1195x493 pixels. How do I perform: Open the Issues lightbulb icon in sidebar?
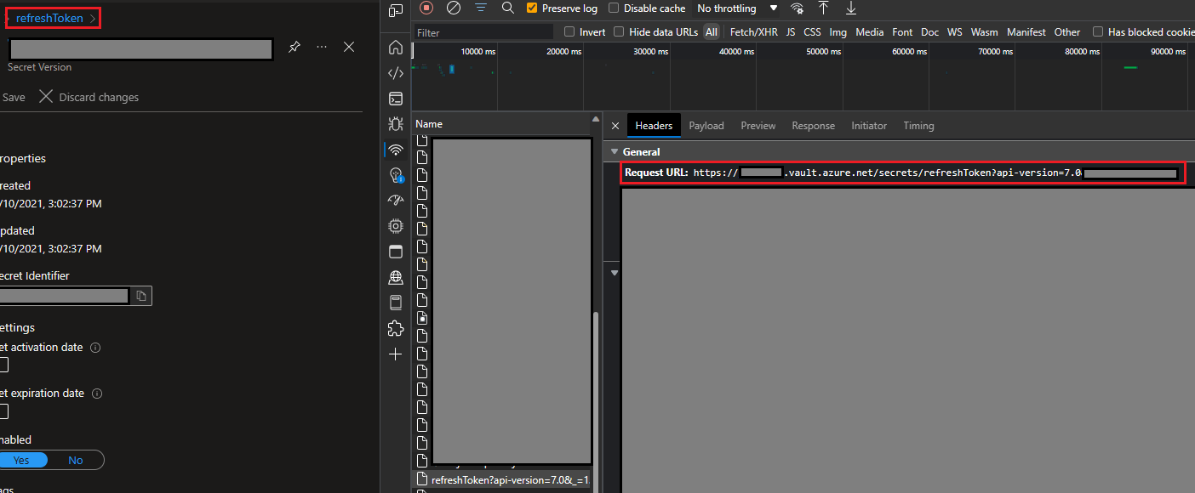[x=395, y=175]
